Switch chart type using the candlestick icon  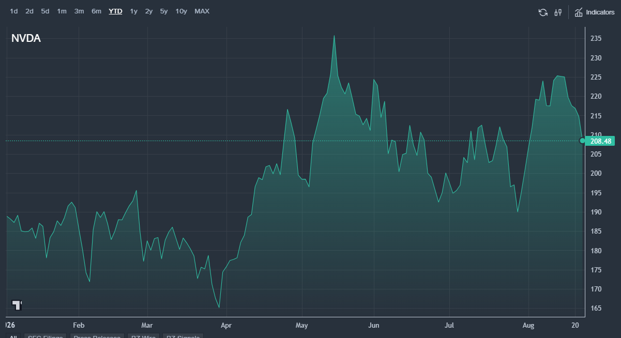[x=558, y=12]
